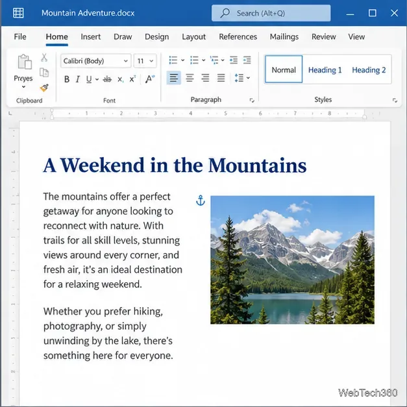Apply numbered list

point(194,60)
